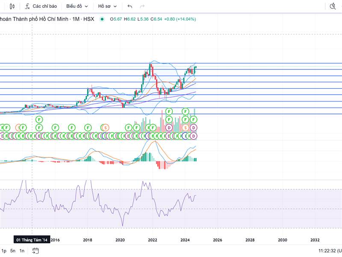This screenshot has width=342, height=257.
Task: Click the open price O5.67
Action: click(116, 19)
